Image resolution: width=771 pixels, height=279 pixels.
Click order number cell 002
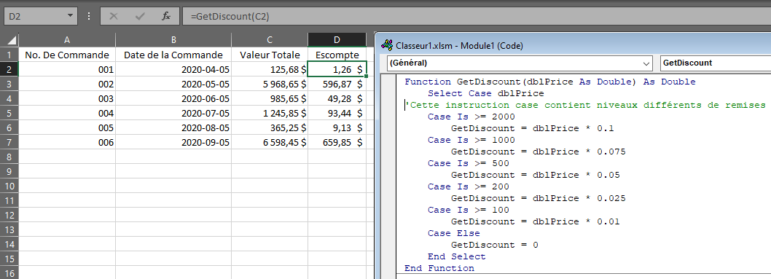pos(67,84)
